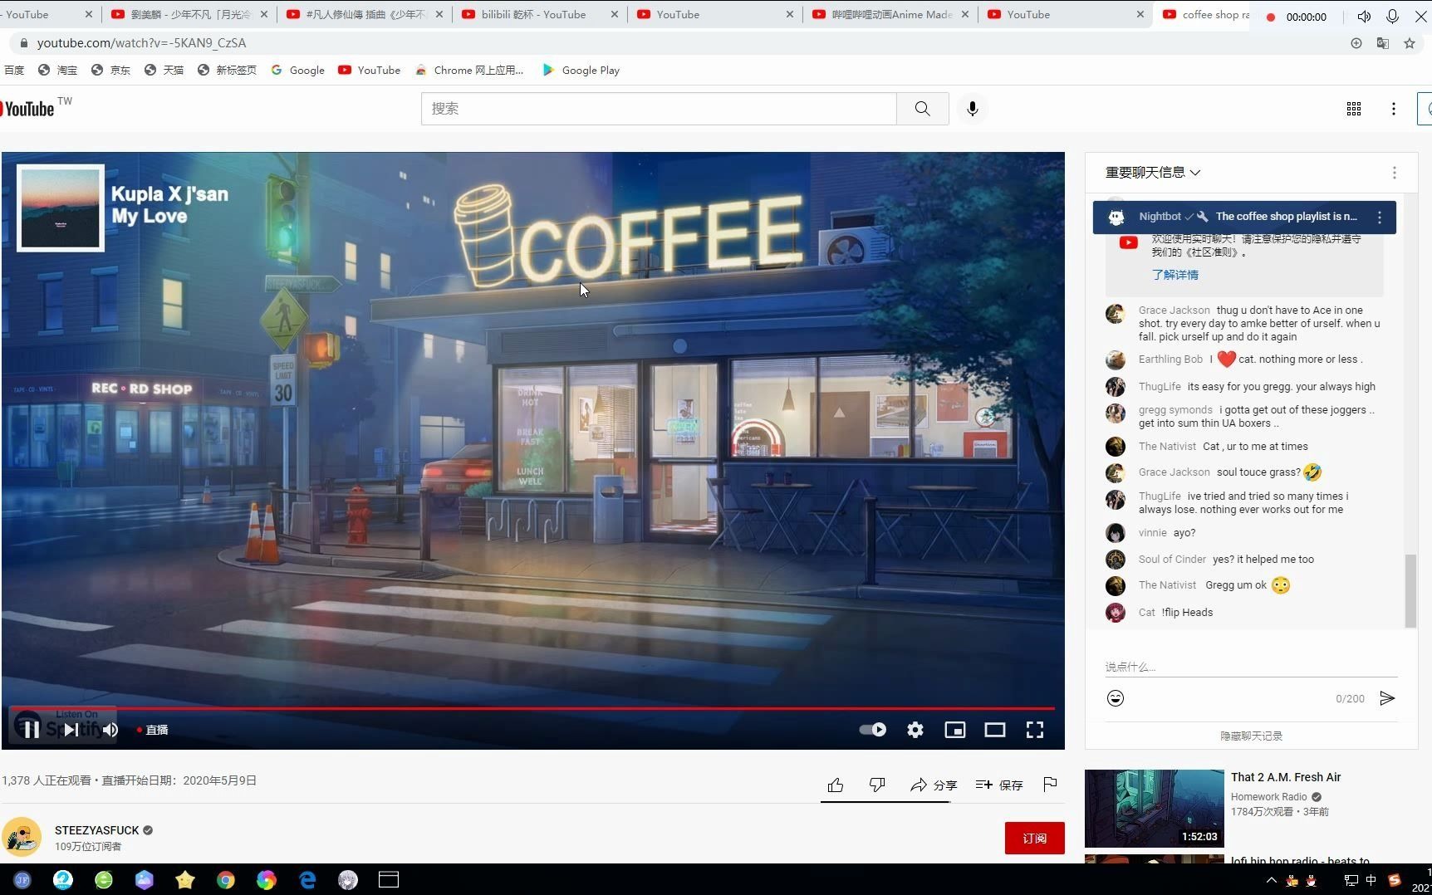Viewport: 1432px width, 895px height.
Task: Click the 订阅 subscribe button
Action: [1034, 838]
